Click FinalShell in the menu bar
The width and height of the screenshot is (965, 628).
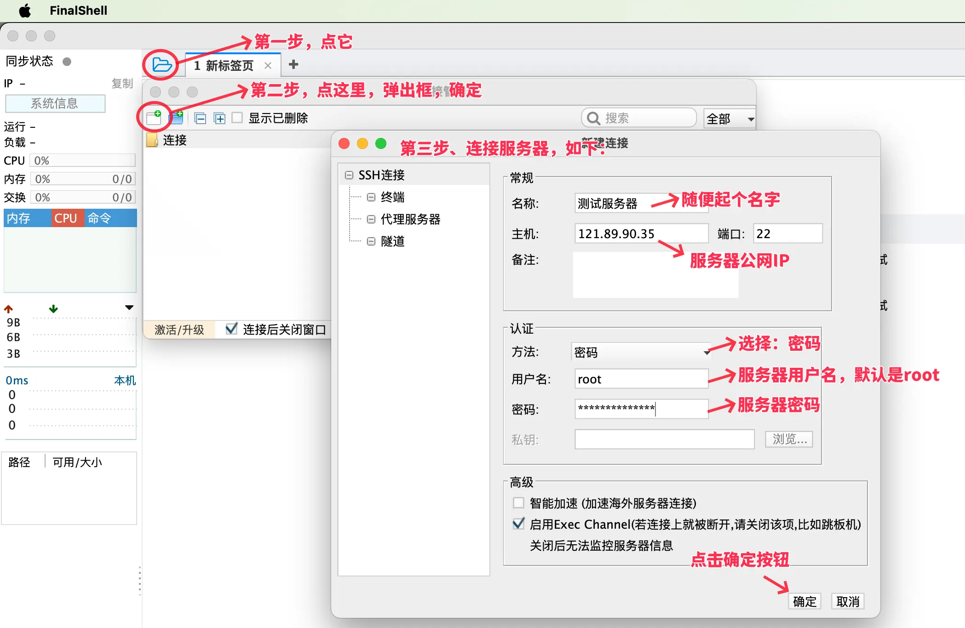pos(78,10)
